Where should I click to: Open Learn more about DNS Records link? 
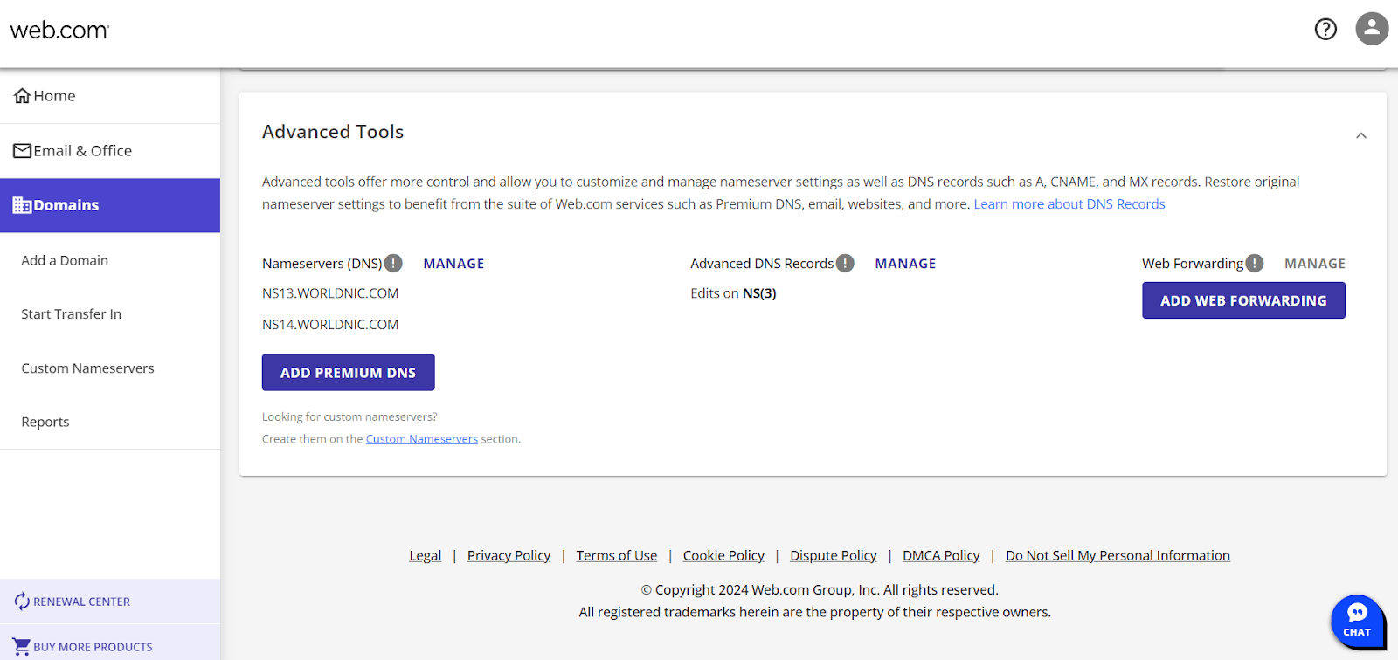tap(1069, 204)
